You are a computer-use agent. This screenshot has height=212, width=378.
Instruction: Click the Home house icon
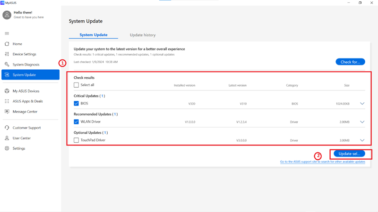pos(7,44)
